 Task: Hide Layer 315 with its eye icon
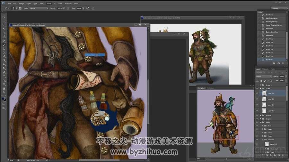pos(257,99)
